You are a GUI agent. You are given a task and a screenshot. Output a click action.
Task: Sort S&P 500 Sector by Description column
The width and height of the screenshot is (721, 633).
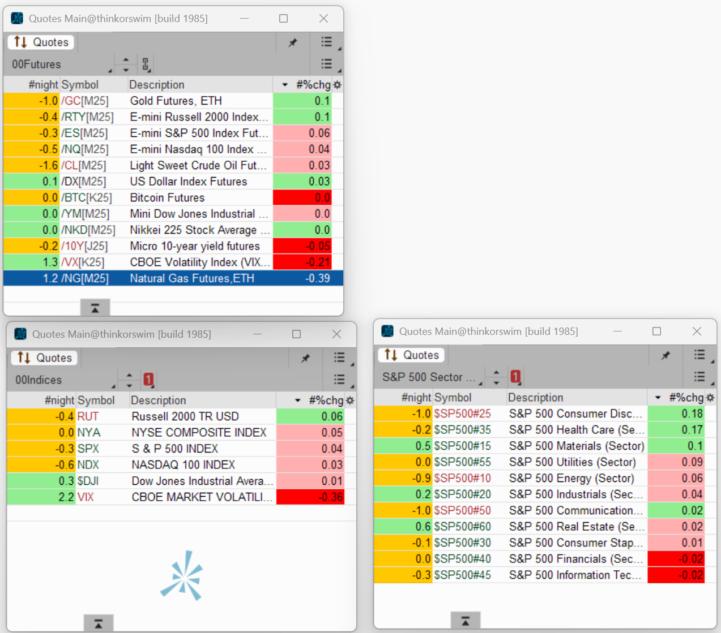point(577,398)
